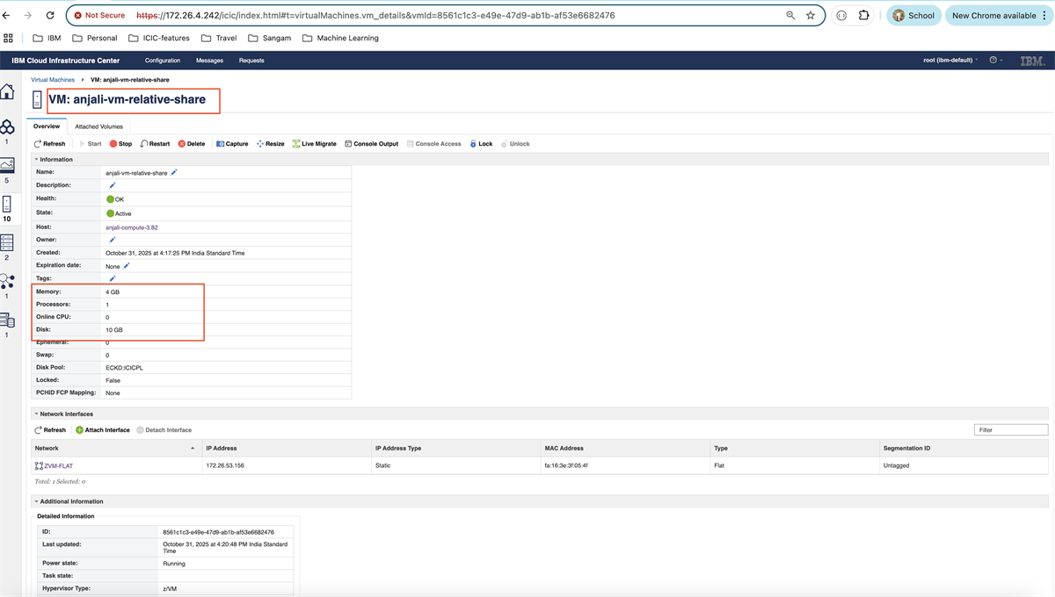The height and width of the screenshot is (597, 1055).
Task: Click Refresh in the VM toolbar
Action: (x=49, y=144)
